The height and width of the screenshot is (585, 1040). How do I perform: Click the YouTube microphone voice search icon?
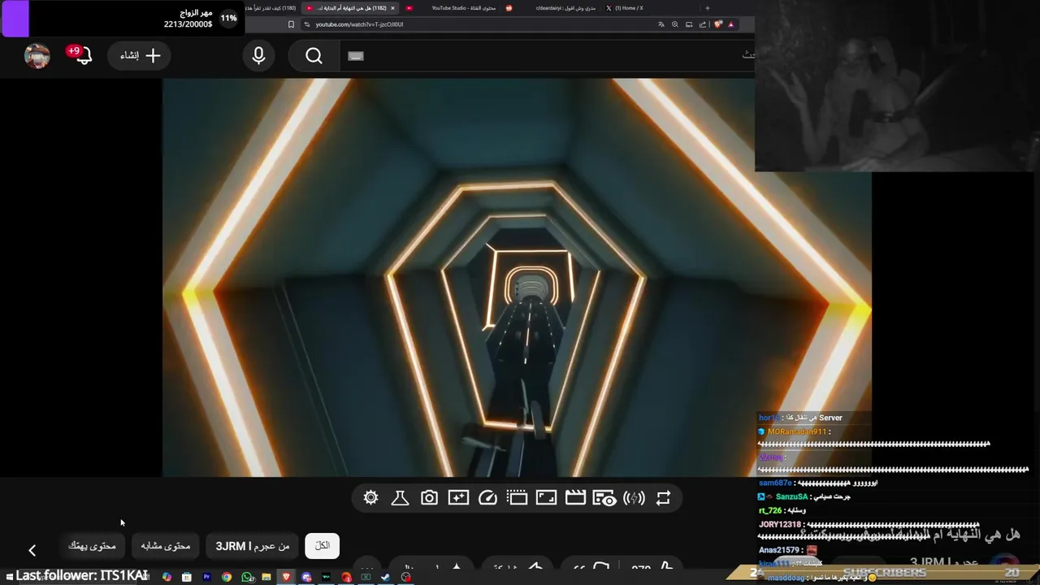pos(258,55)
